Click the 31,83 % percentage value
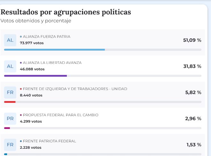211x156 pixels. point(192,66)
